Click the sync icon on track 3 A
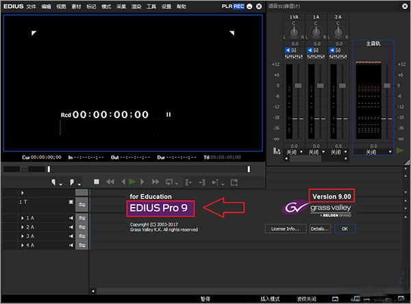 pyautogui.click(x=82, y=236)
